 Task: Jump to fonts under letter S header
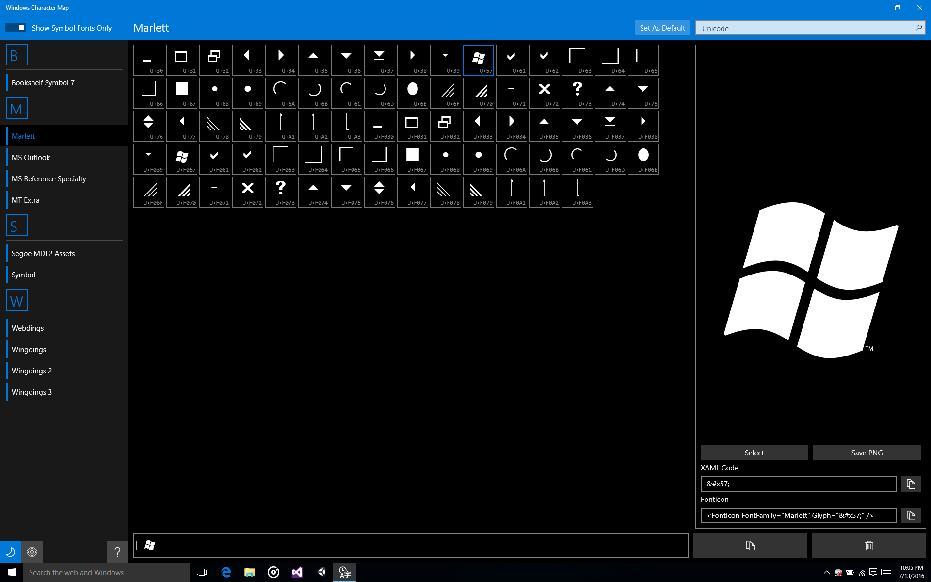[17, 225]
